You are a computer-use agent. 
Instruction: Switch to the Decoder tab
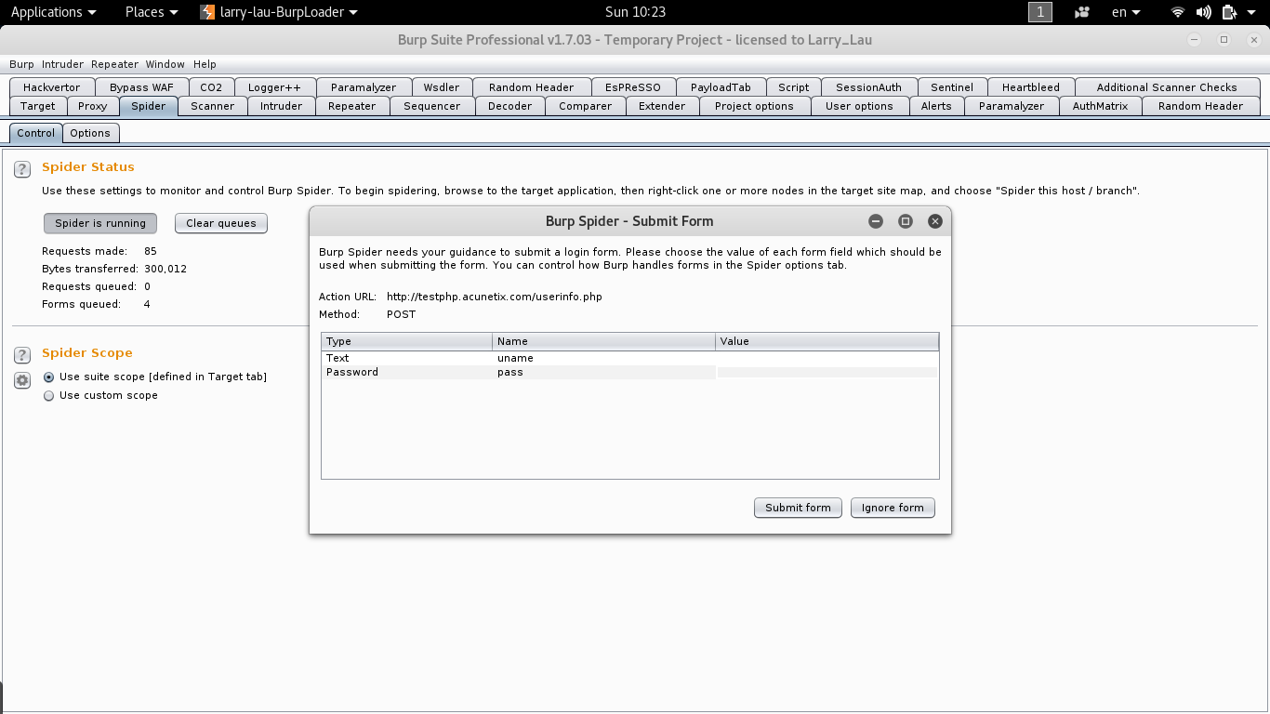click(x=510, y=106)
